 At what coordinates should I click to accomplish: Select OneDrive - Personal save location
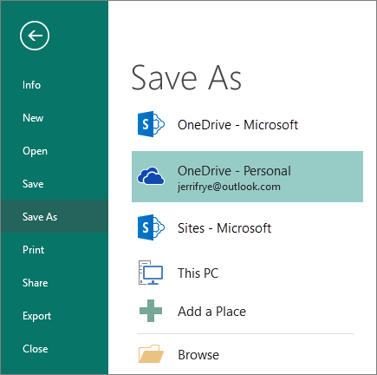click(247, 176)
